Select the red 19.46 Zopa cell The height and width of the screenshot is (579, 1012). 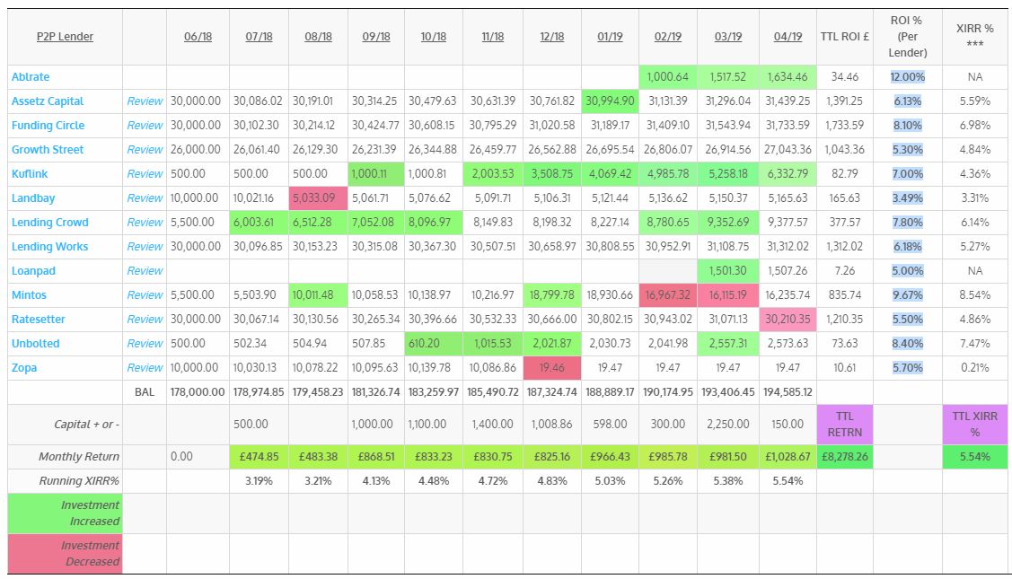(x=552, y=368)
